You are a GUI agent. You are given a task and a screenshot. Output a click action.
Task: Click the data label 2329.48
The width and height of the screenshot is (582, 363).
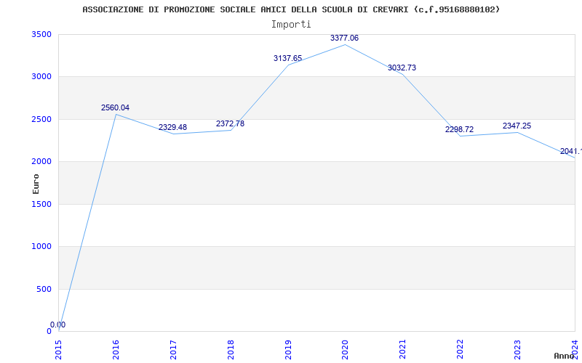click(172, 128)
